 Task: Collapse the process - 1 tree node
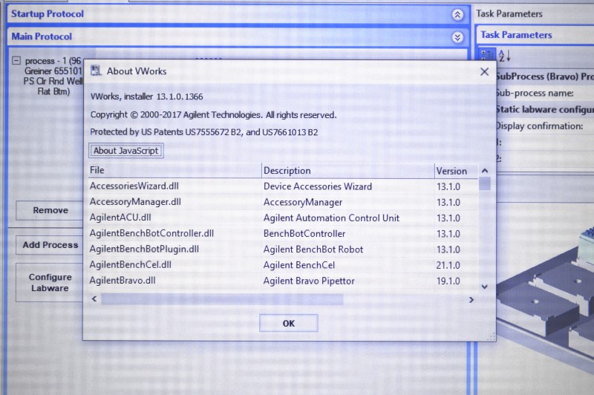coord(16,61)
